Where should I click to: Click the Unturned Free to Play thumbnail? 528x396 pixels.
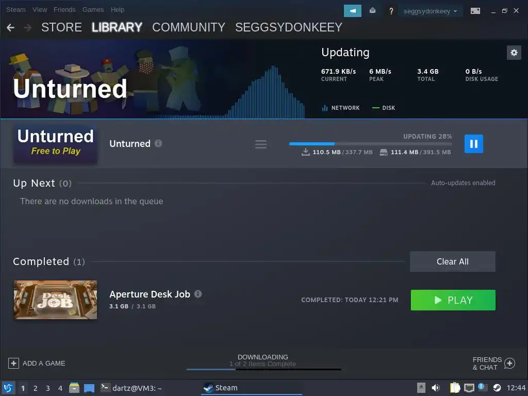(55, 144)
